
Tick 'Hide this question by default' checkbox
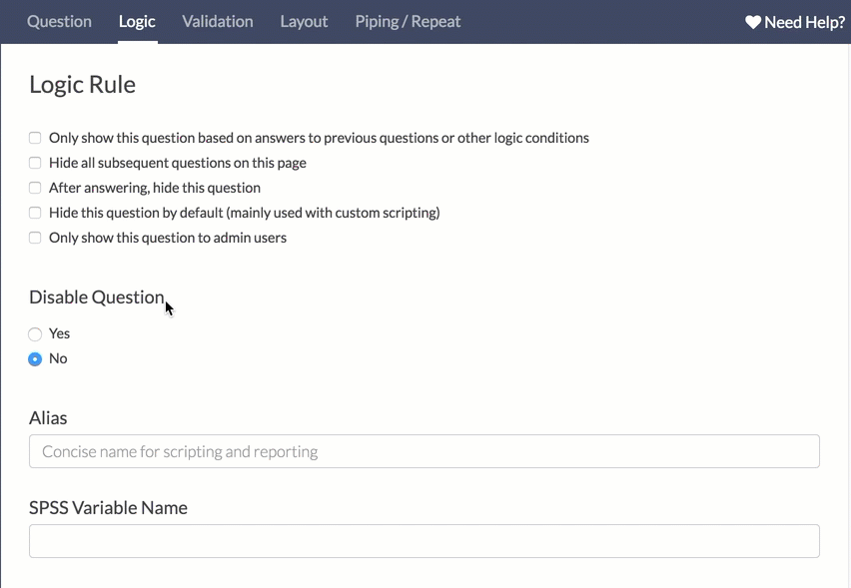point(35,213)
